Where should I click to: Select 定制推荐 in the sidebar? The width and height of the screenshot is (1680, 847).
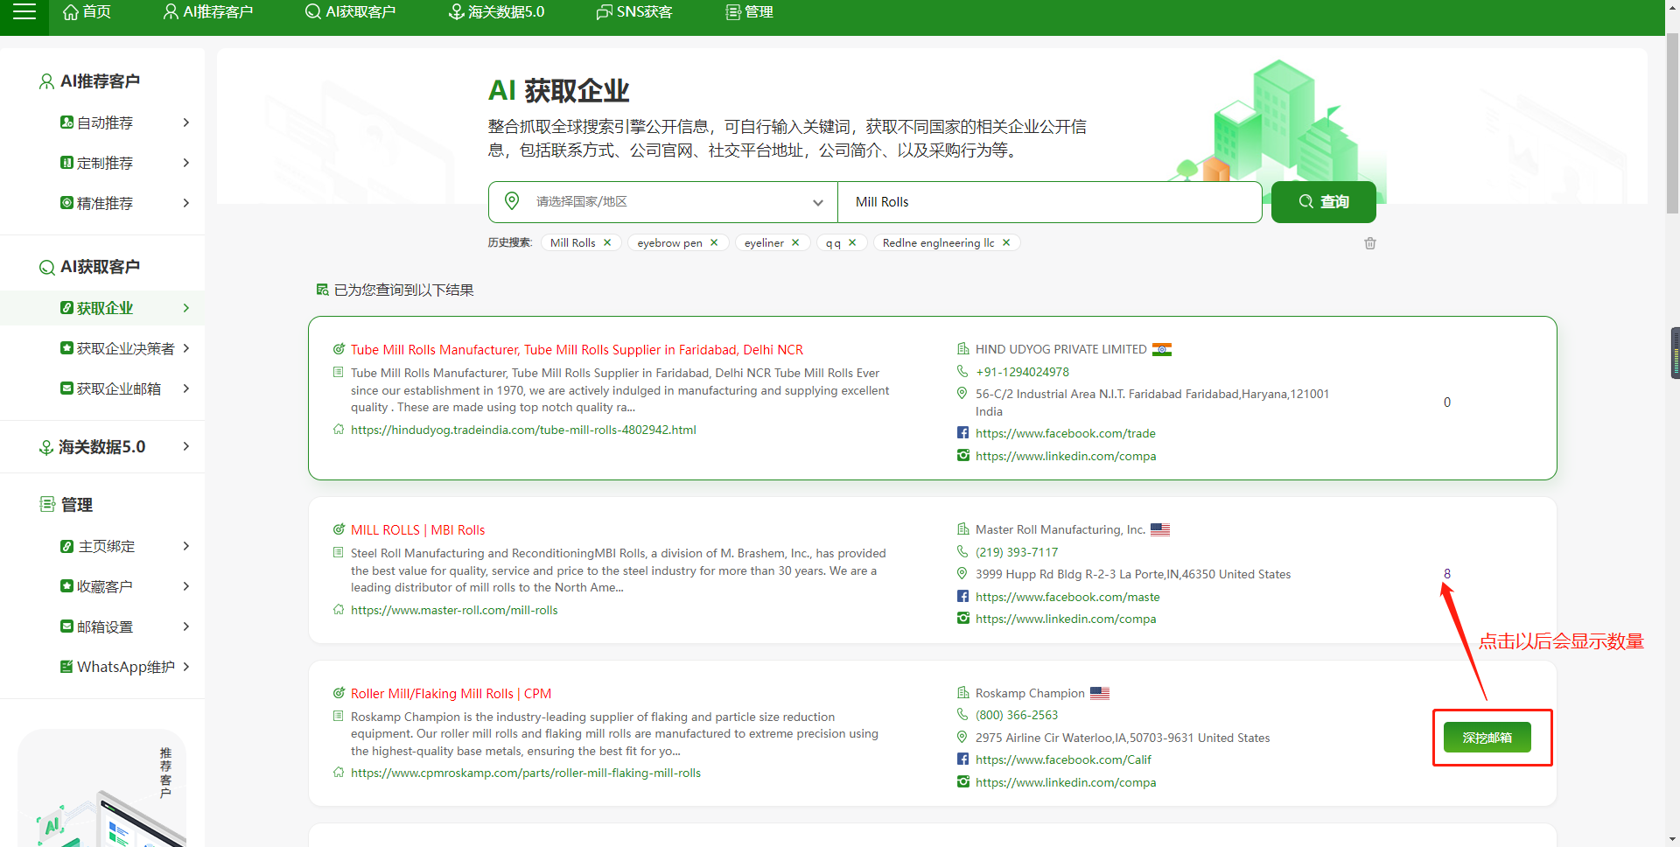pos(105,163)
